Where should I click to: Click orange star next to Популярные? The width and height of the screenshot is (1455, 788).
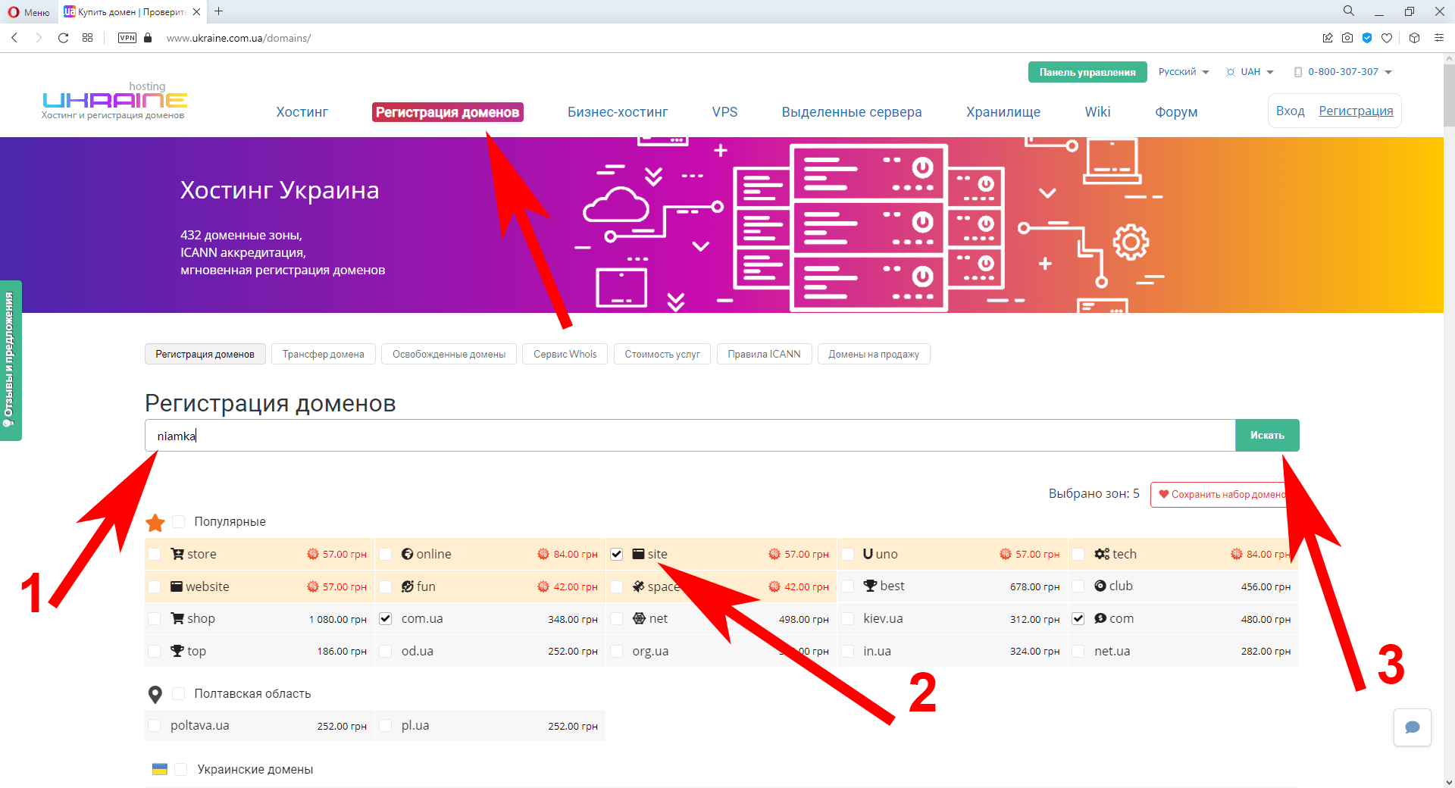(155, 522)
